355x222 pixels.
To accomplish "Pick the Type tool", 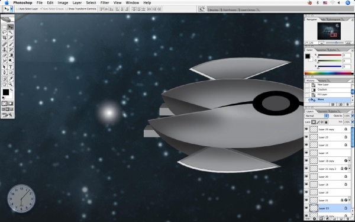I will (11, 67).
